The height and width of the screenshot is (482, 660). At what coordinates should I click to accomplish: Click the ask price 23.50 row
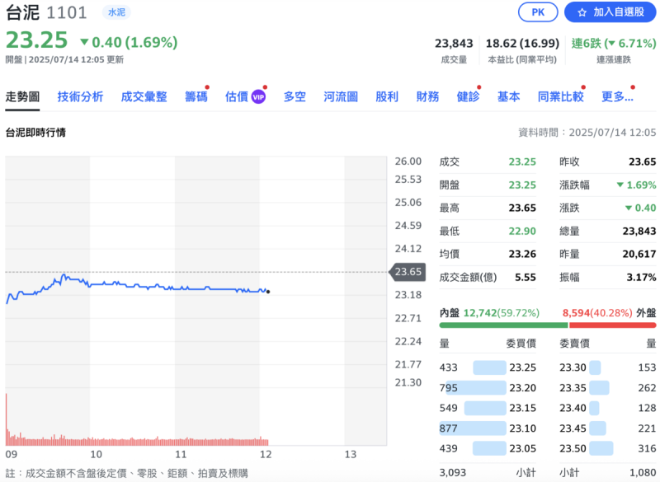point(608,448)
